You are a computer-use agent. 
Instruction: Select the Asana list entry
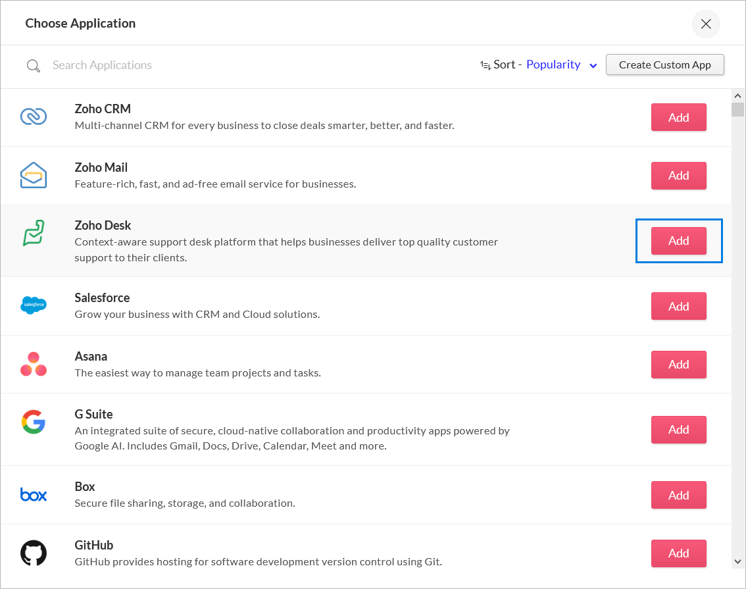click(263, 364)
